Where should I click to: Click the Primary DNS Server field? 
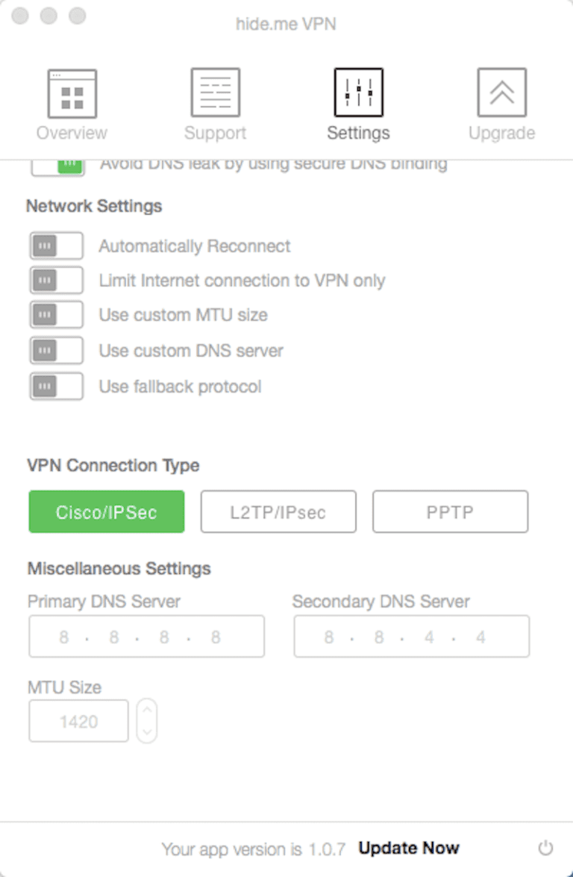pyautogui.click(x=146, y=636)
